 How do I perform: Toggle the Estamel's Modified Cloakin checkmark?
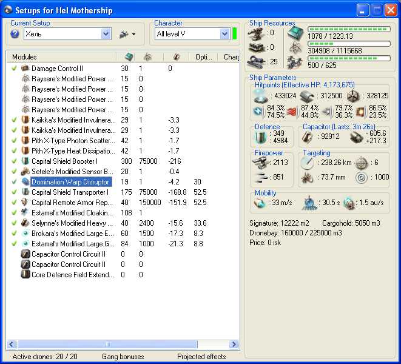coord(14,213)
